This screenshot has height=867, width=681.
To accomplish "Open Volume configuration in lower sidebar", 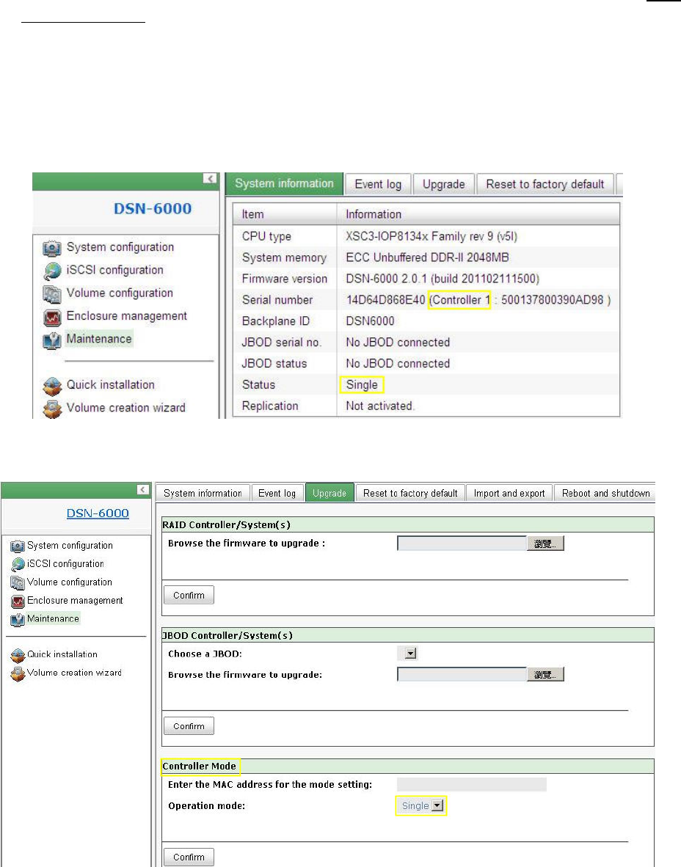I will tap(70, 582).
